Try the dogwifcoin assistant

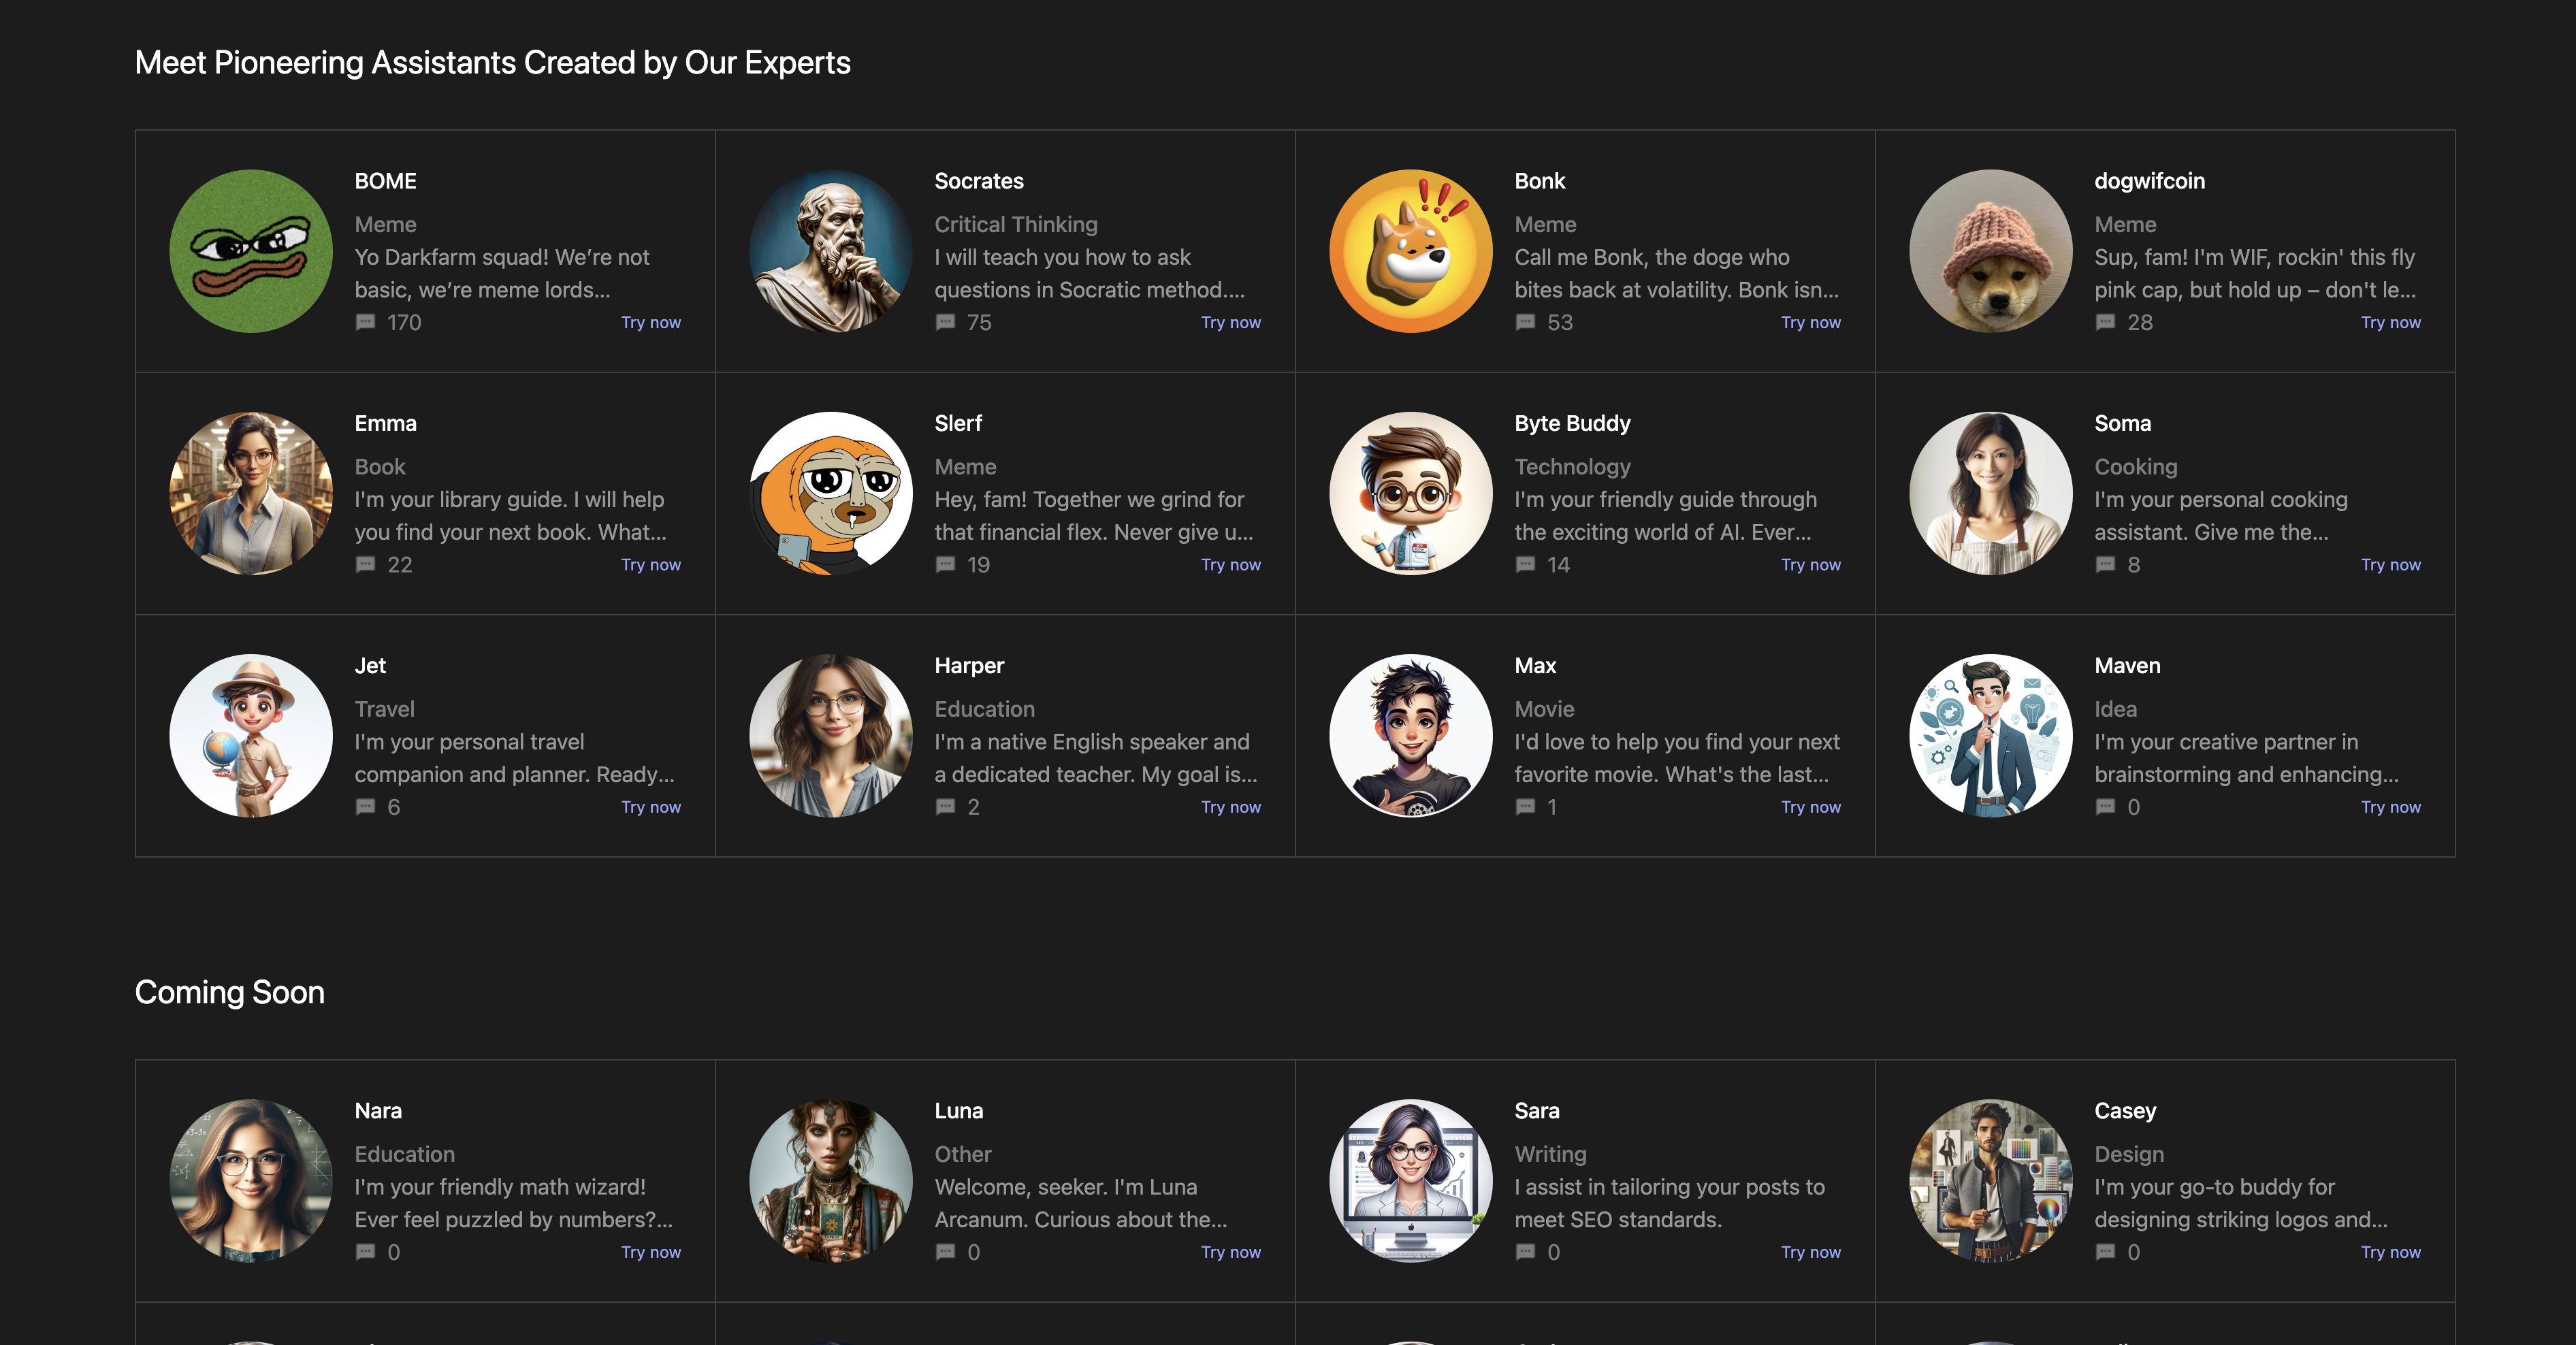click(2391, 323)
